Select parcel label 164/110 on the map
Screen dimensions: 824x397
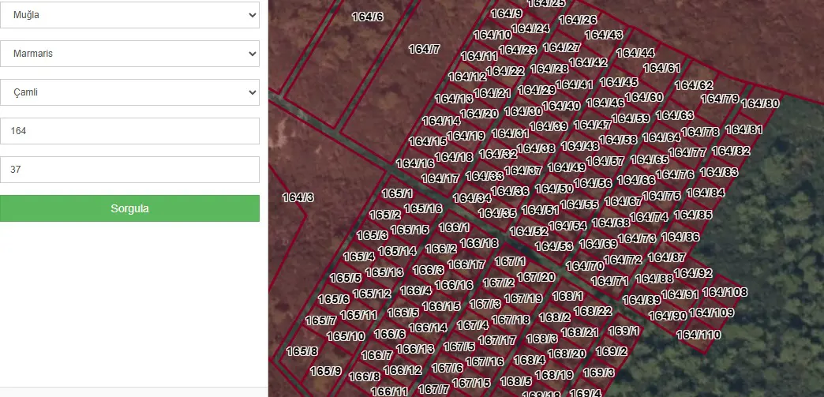point(699,335)
